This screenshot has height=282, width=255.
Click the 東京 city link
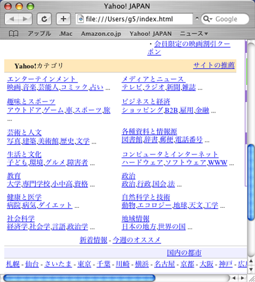(84, 264)
